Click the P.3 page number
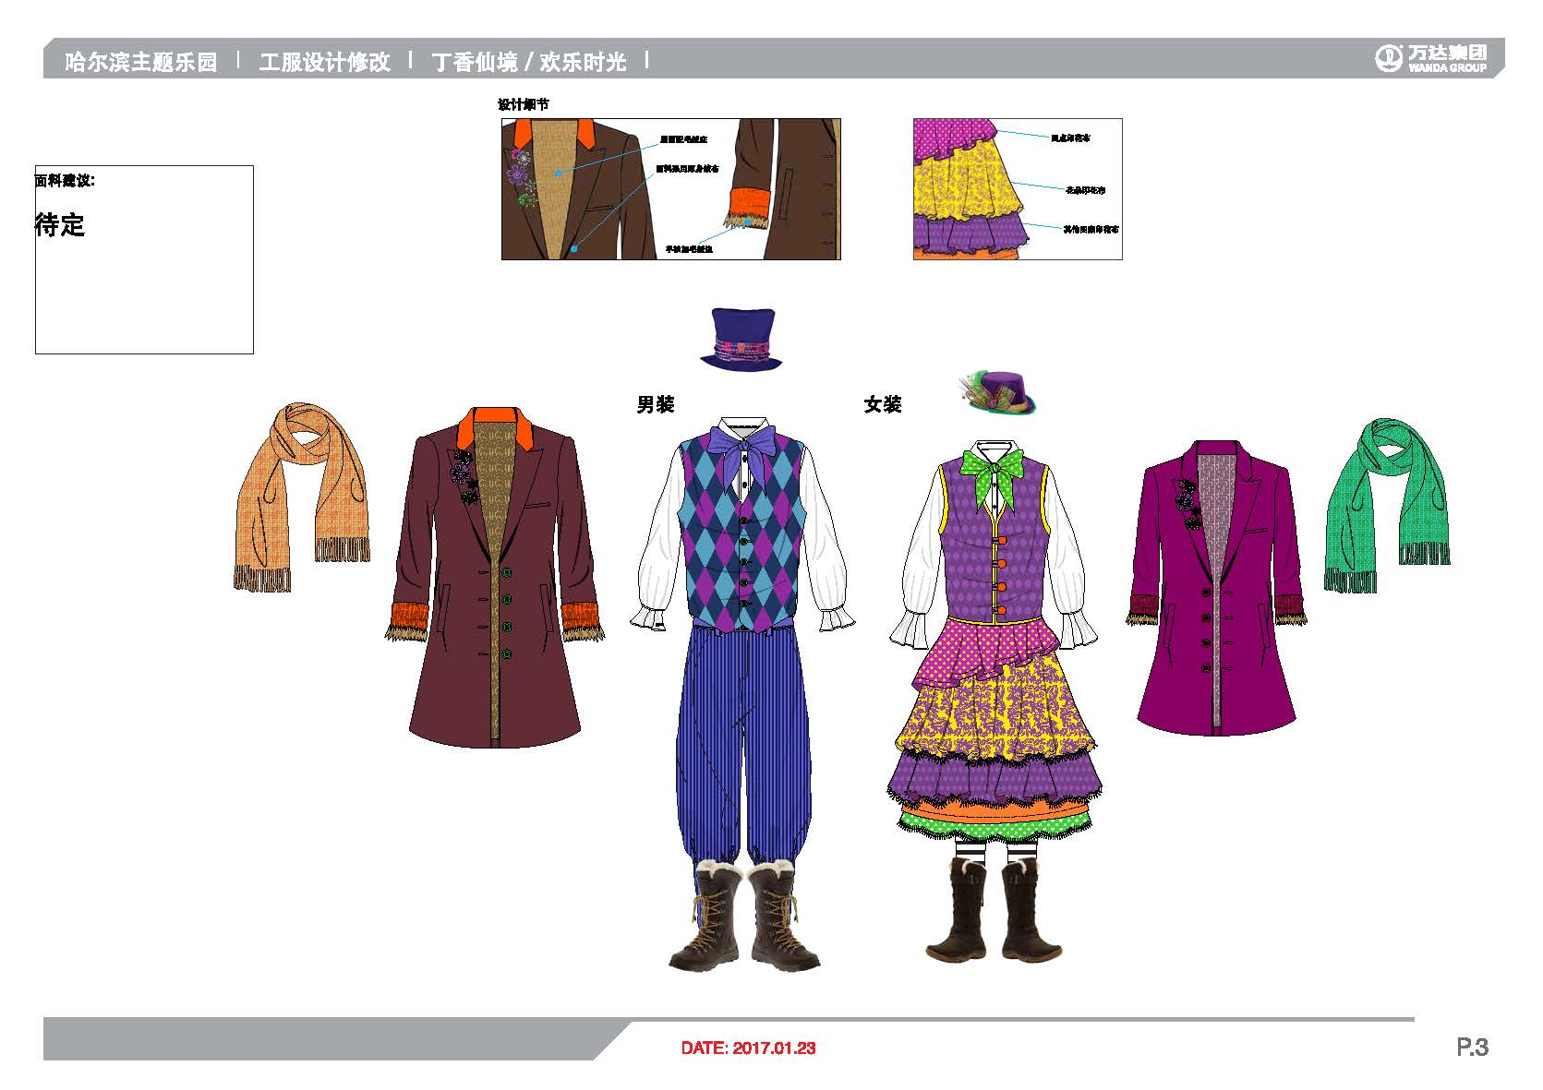The width and height of the screenshot is (1543, 1090). (x=1474, y=1046)
